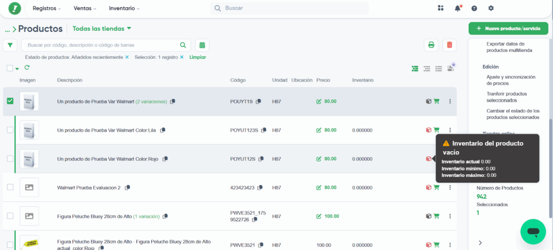
Task: Open the select-all checkbox dropdown arrow
Action: click(17, 69)
